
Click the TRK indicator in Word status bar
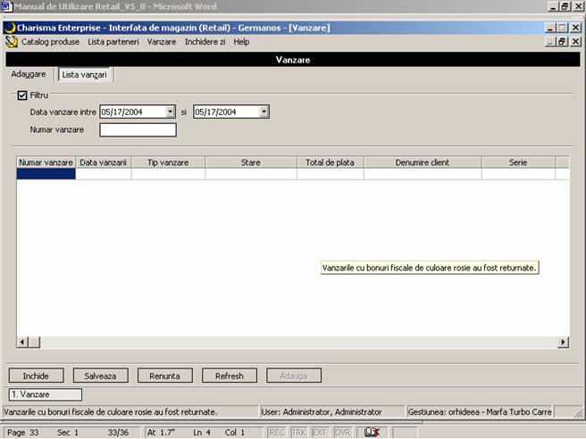tap(298, 432)
